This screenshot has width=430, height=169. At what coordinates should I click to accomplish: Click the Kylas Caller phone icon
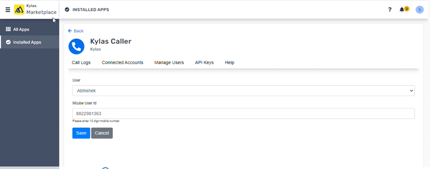click(76, 46)
